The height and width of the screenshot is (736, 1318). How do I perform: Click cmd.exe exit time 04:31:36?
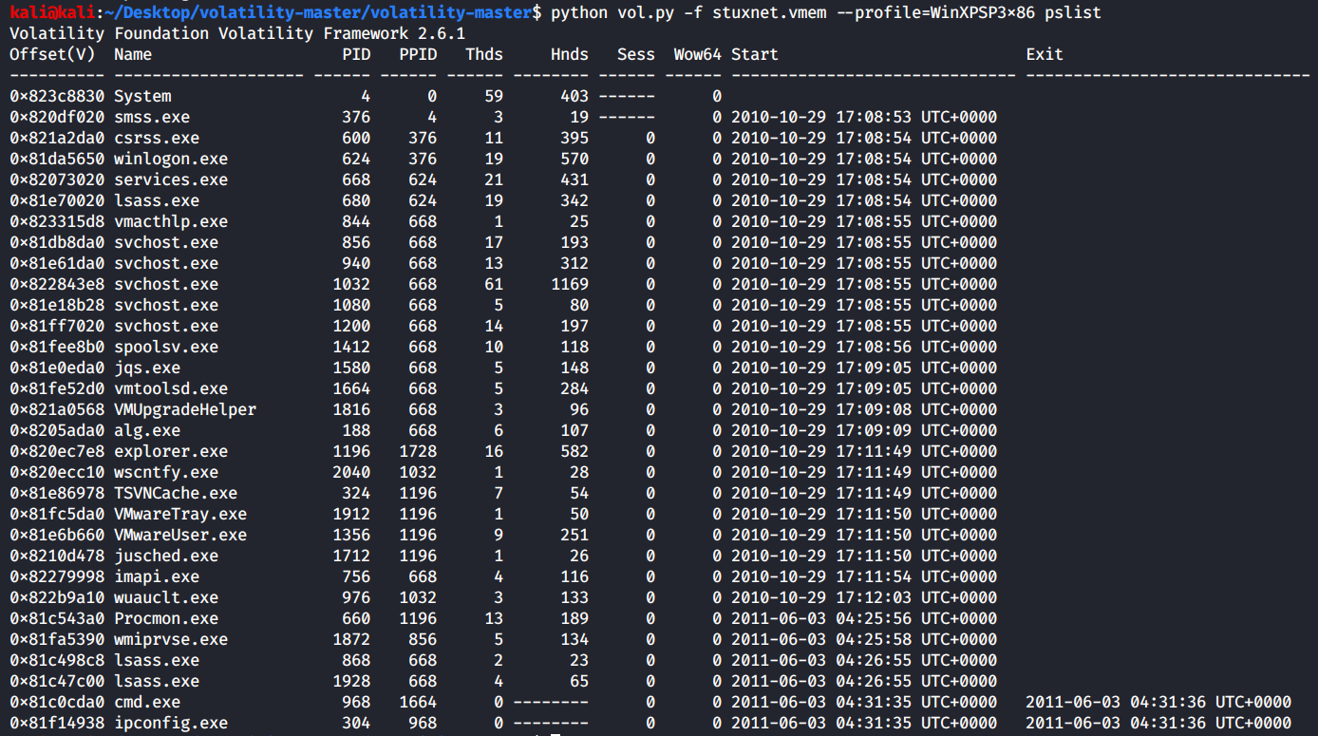click(1168, 702)
